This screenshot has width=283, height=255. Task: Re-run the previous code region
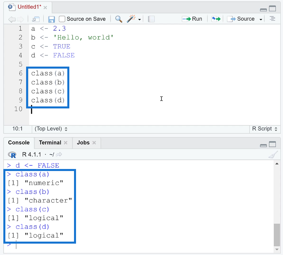tap(216, 19)
